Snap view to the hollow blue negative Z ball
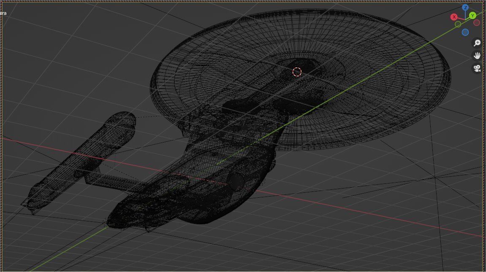 tap(465, 32)
